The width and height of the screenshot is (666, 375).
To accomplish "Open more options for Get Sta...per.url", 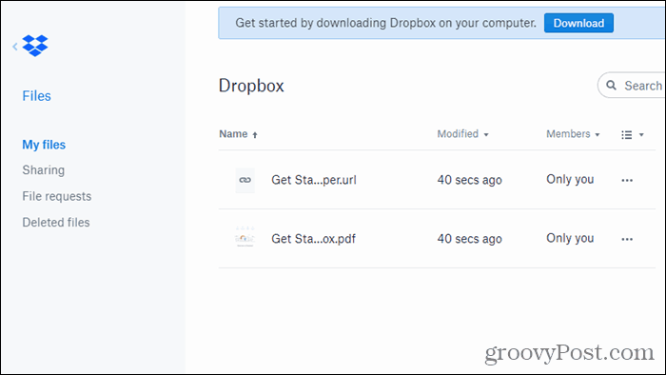I will 627,180.
